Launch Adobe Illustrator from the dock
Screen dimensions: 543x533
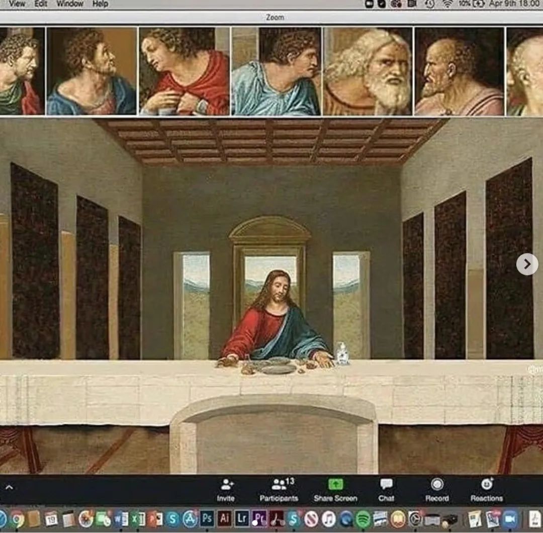pos(224,518)
